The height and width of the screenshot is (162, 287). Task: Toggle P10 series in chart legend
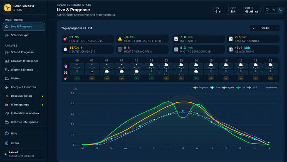pos(215,88)
